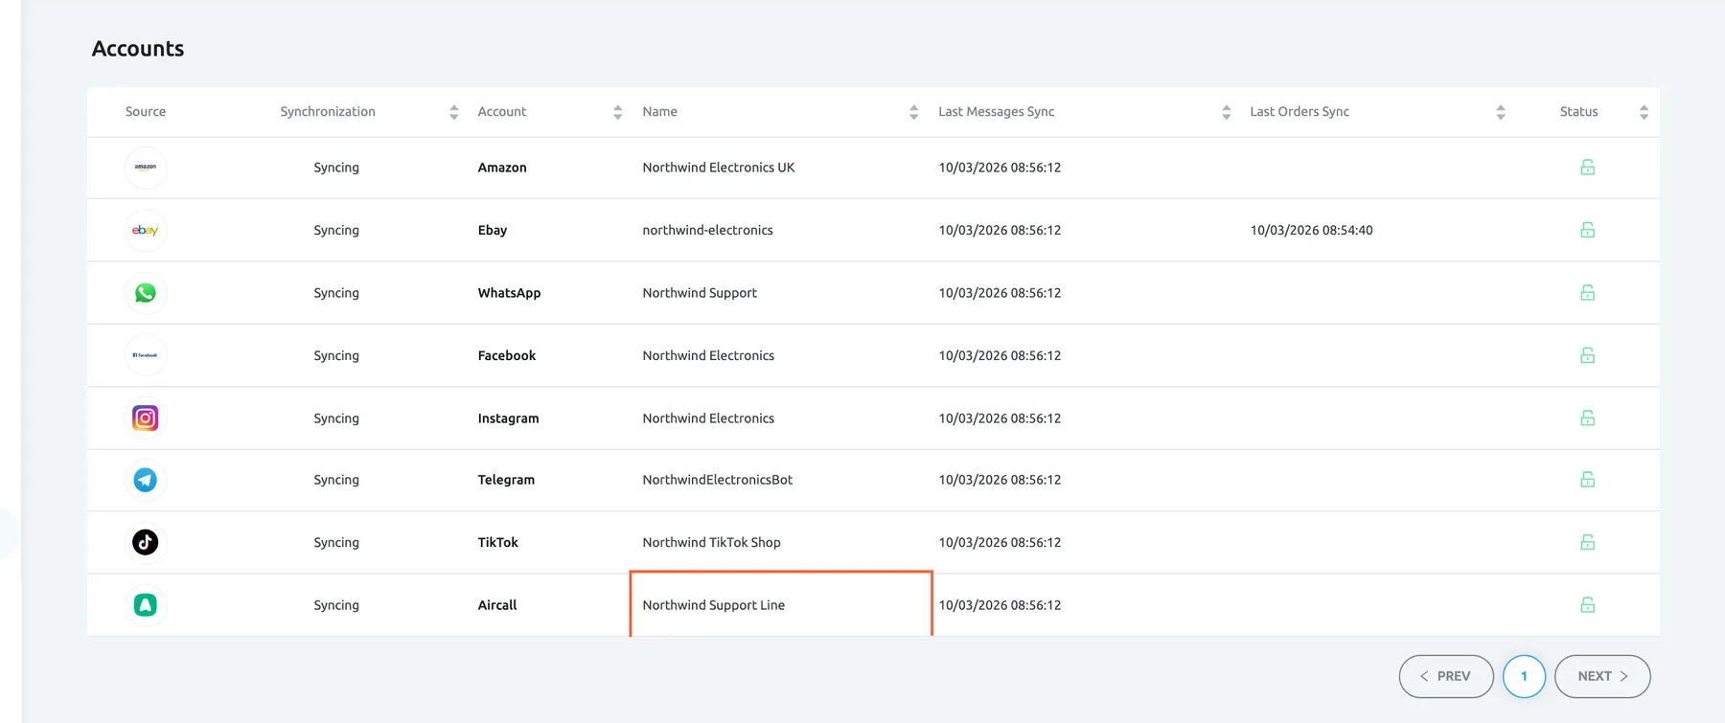Click the 'Amazon' account cell
Screen dimensions: 1725x723
tap(502, 168)
